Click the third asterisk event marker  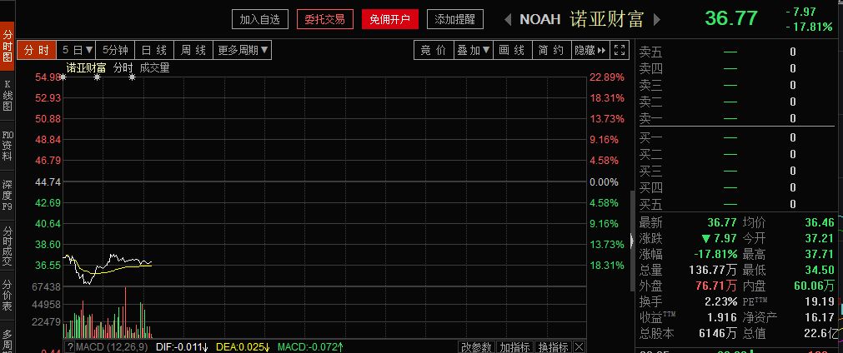pos(133,77)
